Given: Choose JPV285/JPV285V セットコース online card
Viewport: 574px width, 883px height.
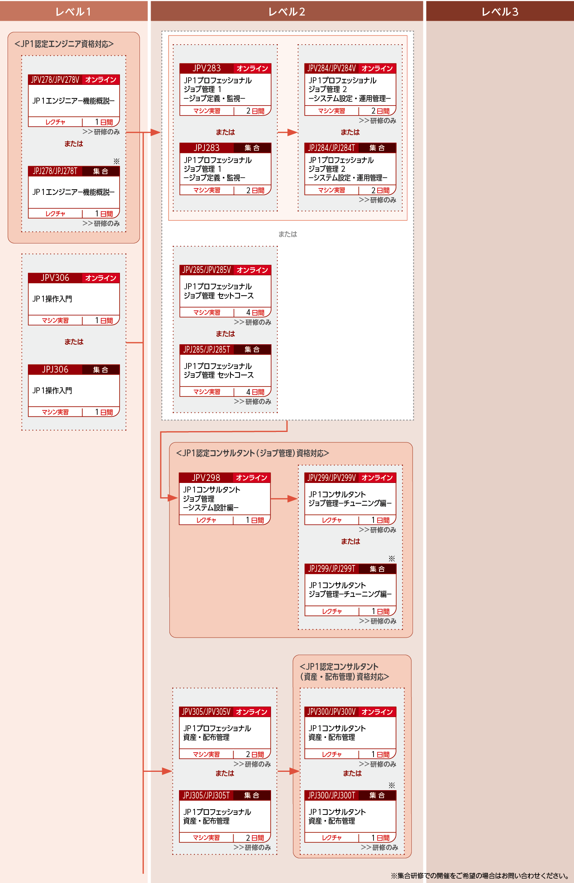Looking at the screenshot, I should [225, 291].
